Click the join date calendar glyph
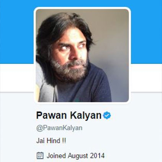 tap(40, 155)
